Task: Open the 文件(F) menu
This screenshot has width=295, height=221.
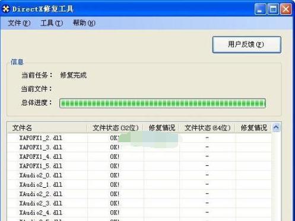Action: (x=19, y=23)
